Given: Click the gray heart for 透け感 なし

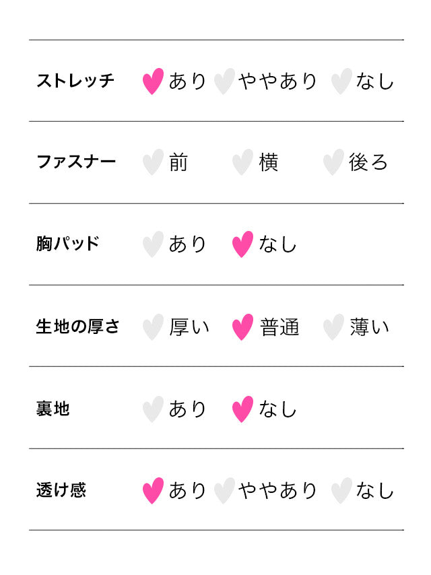Looking at the screenshot, I should coord(341,491).
